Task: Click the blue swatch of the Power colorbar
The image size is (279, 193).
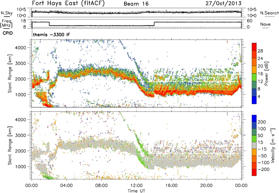Action: 254,100
